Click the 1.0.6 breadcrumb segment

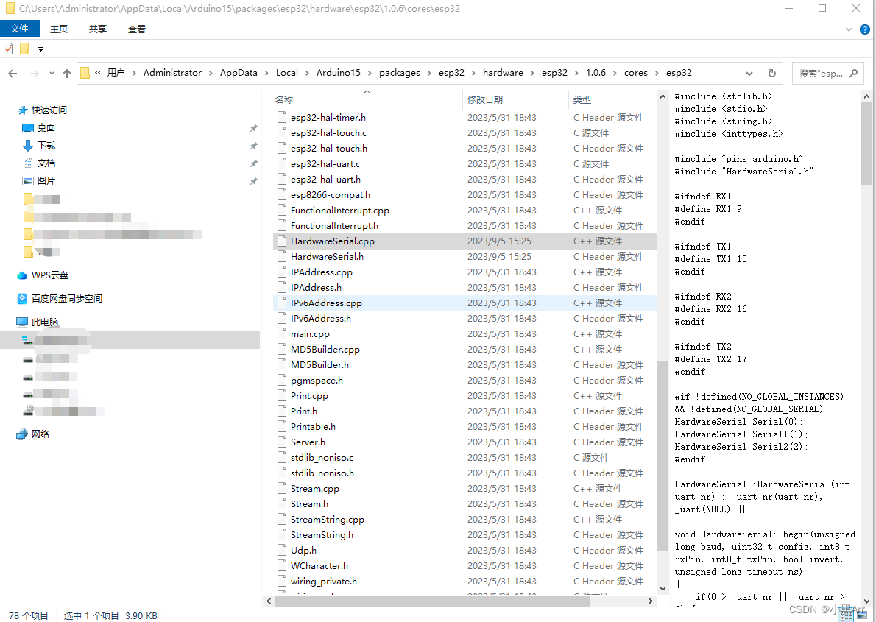click(596, 73)
